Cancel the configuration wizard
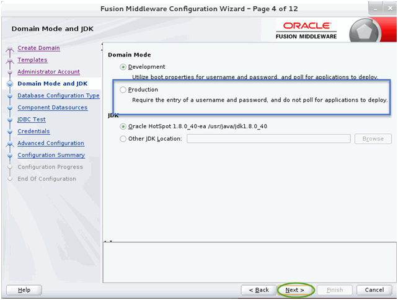 (x=374, y=290)
